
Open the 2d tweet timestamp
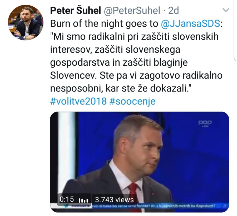[174, 11]
